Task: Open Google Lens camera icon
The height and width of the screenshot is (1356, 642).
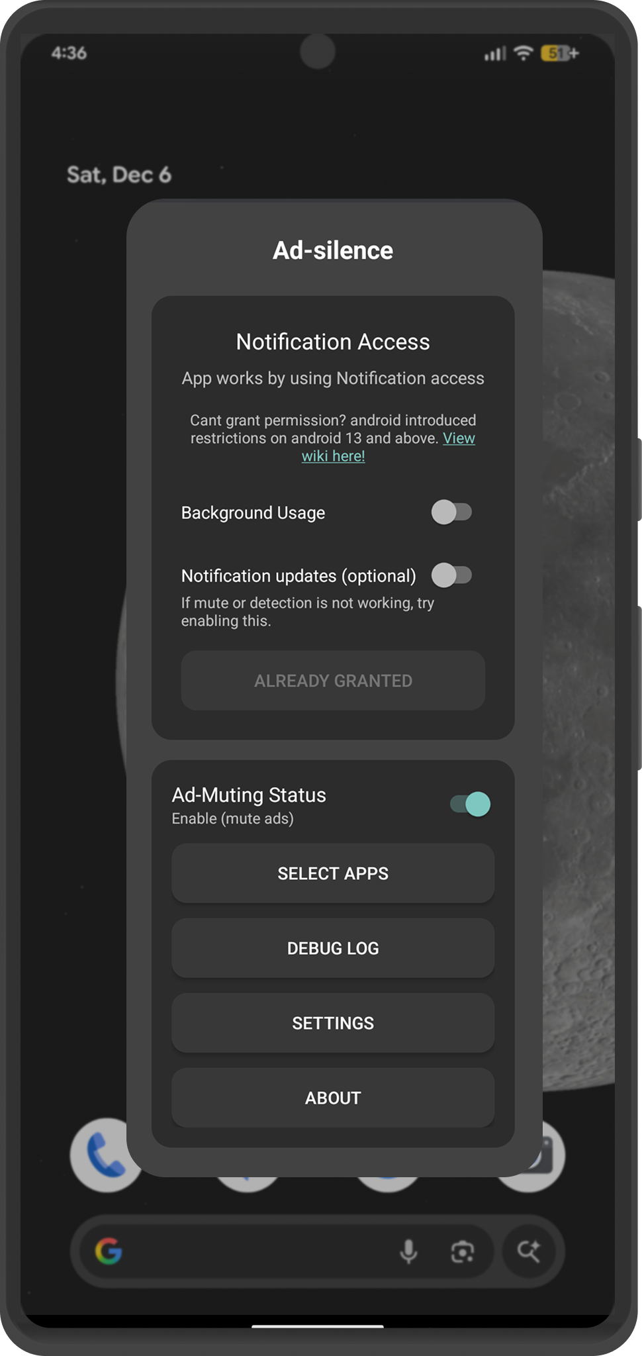Action: (462, 1251)
